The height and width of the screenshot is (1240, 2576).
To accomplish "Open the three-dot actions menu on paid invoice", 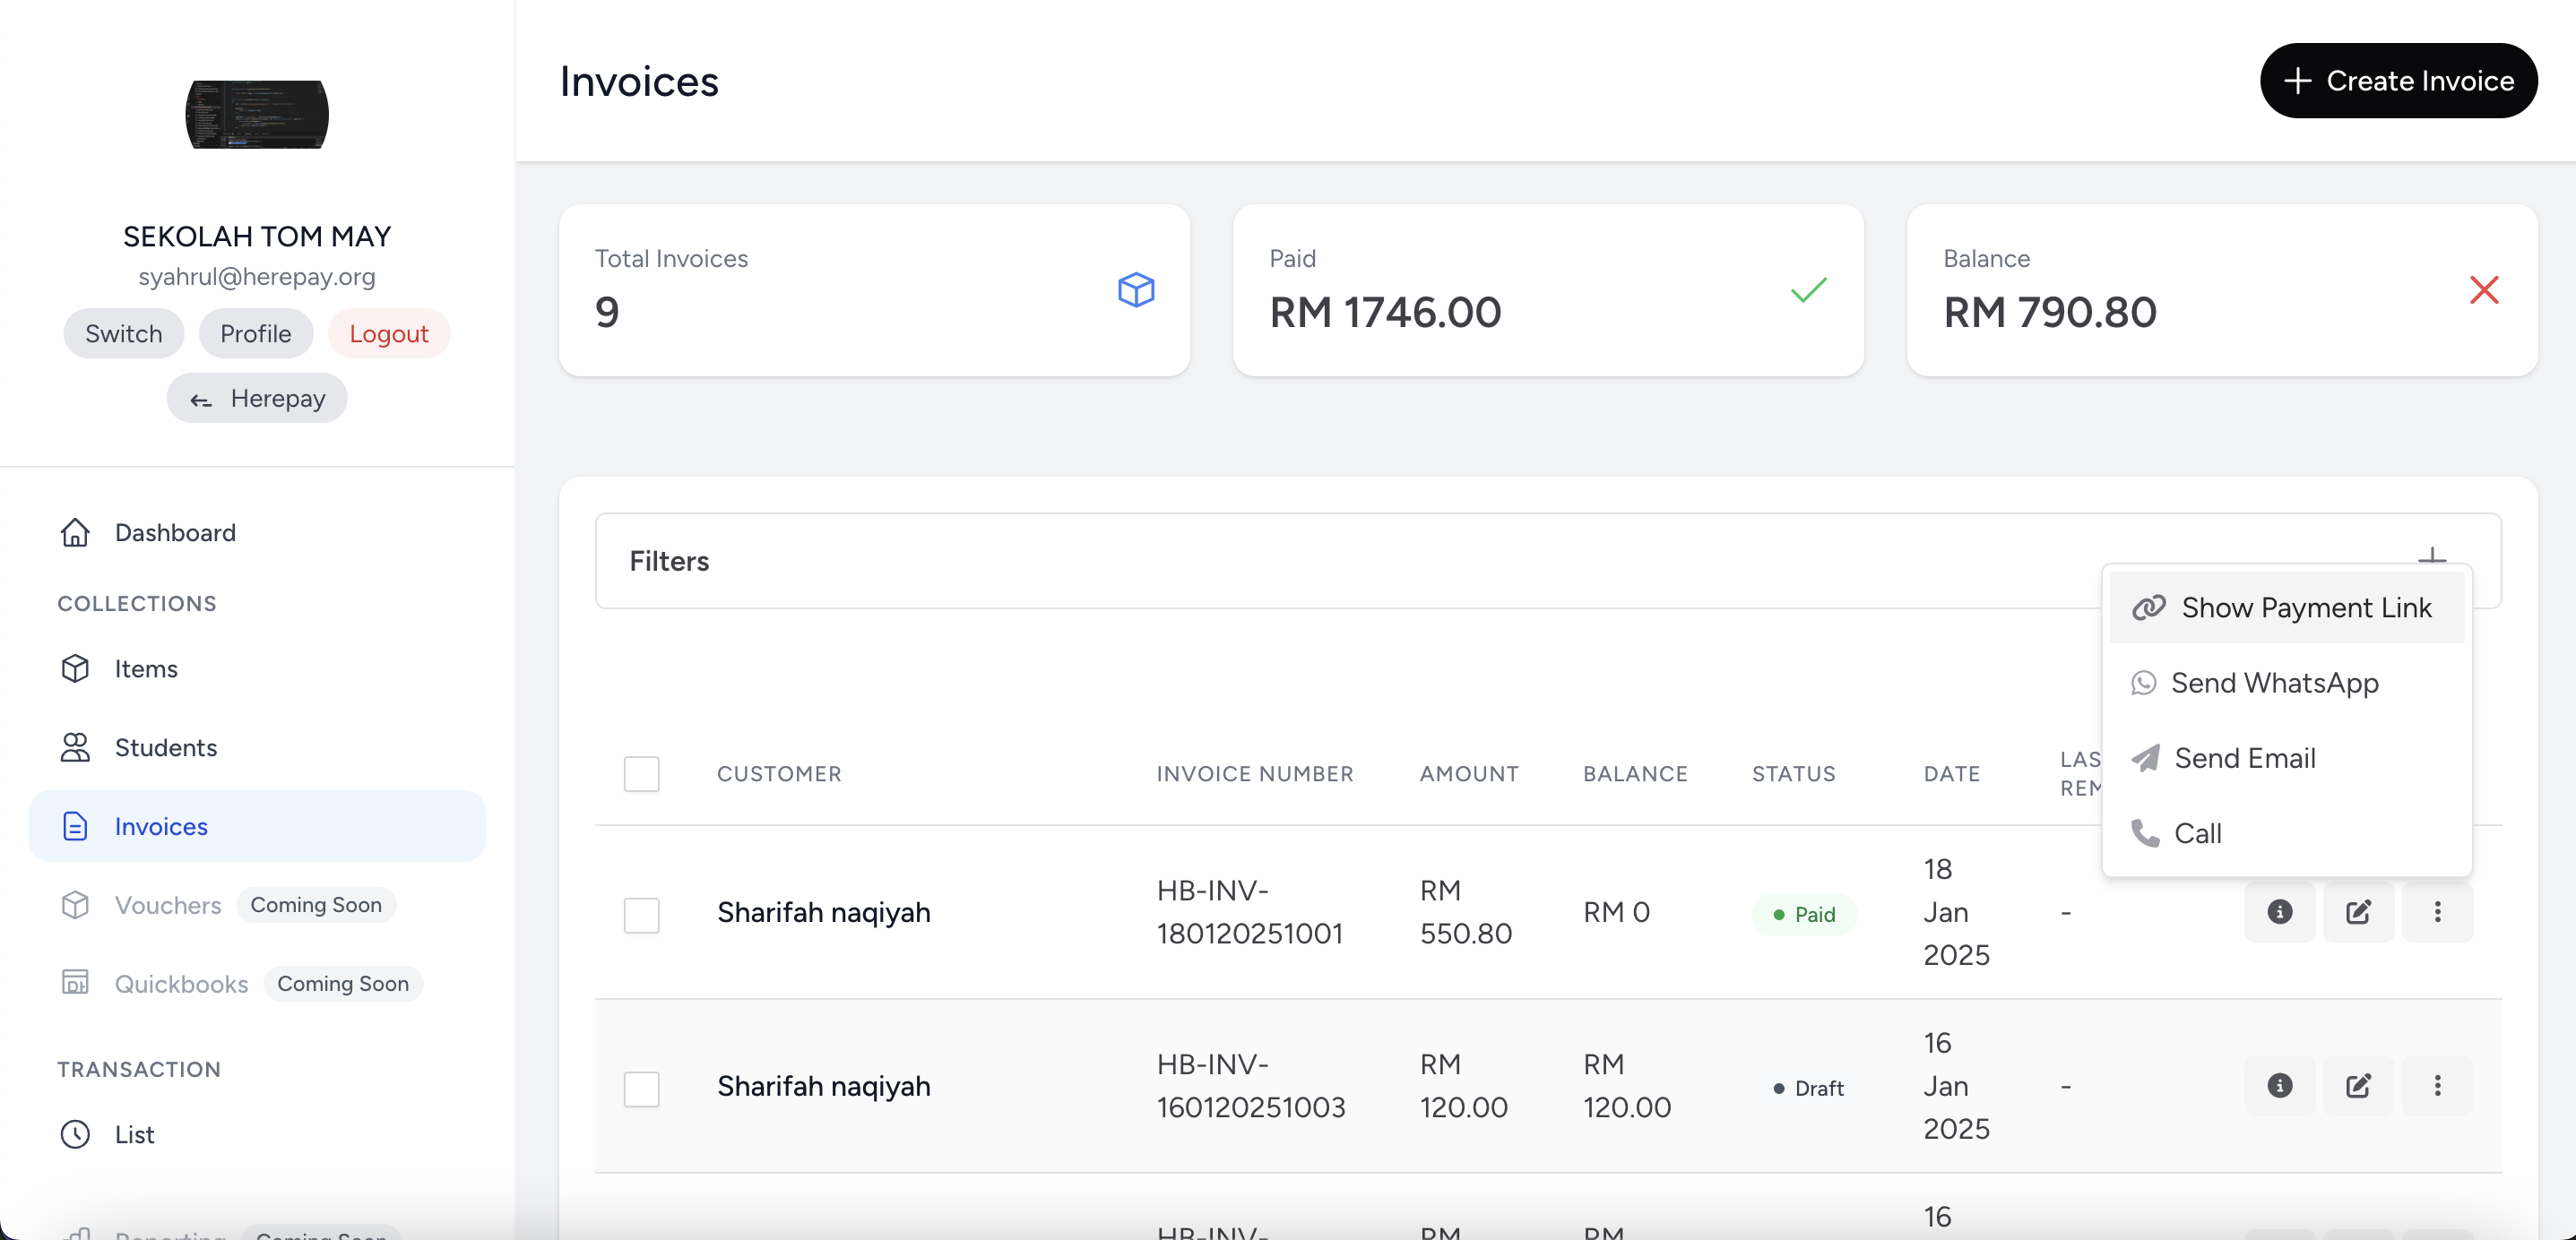I will point(2438,912).
